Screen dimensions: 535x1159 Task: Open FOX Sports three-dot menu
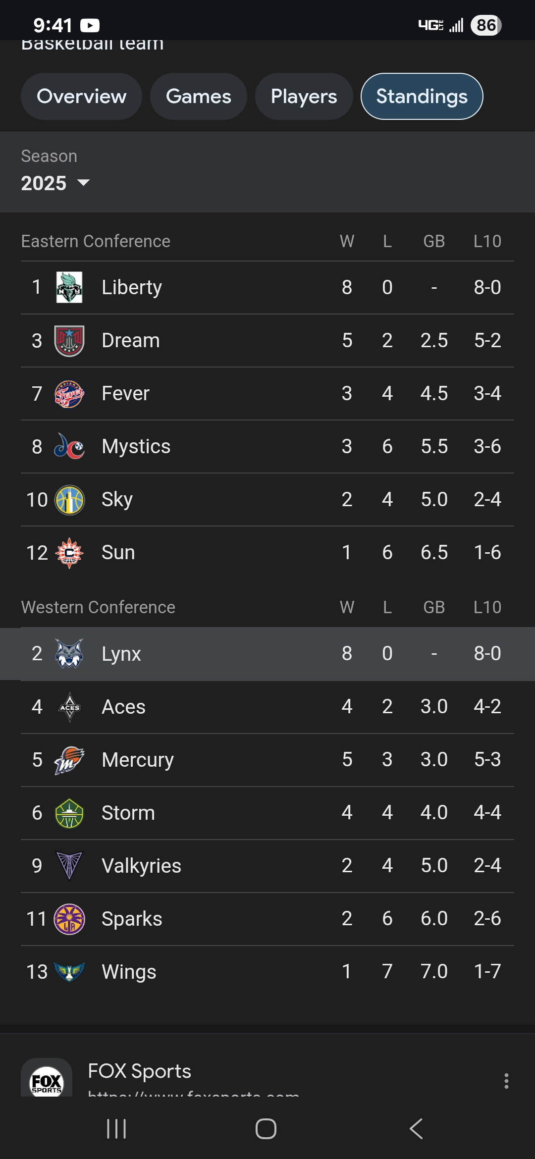506,1081
